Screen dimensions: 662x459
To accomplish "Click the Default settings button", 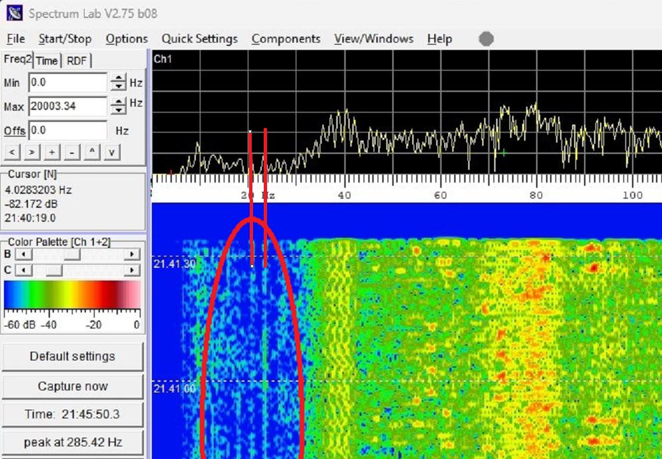I will [73, 356].
